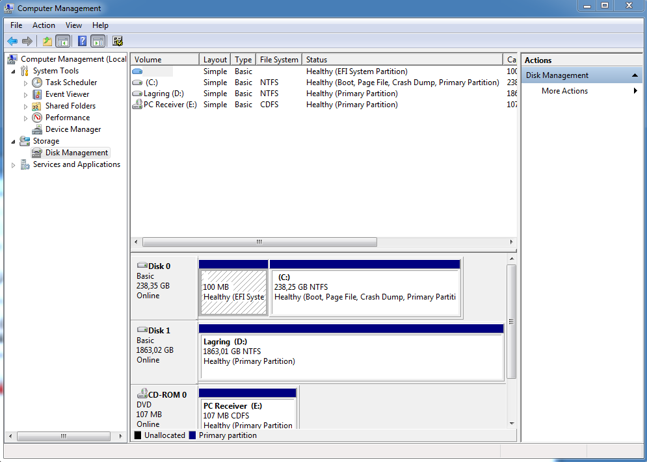The height and width of the screenshot is (462, 647).
Task: Collapse the System Tools tree node
Action: [x=13, y=71]
